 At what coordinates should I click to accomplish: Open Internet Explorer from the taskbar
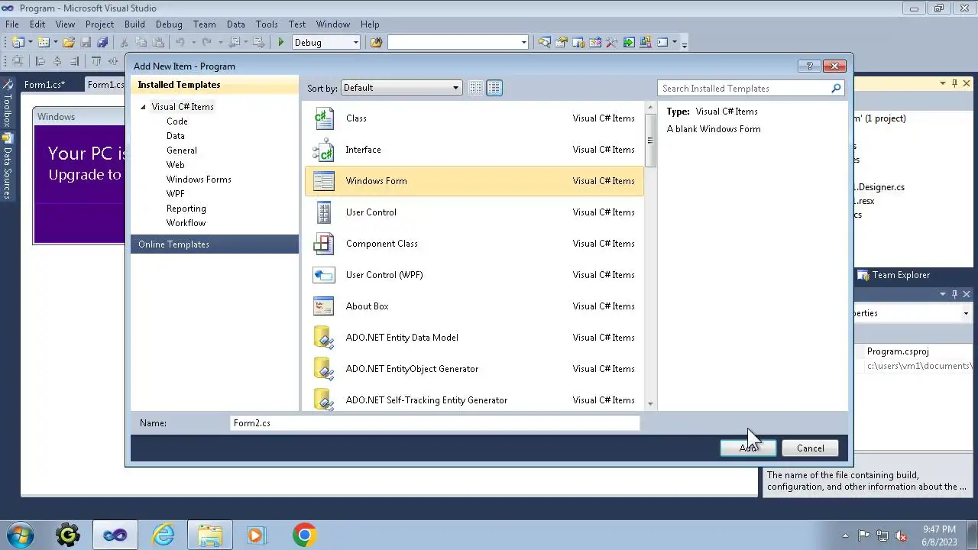[164, 535]
